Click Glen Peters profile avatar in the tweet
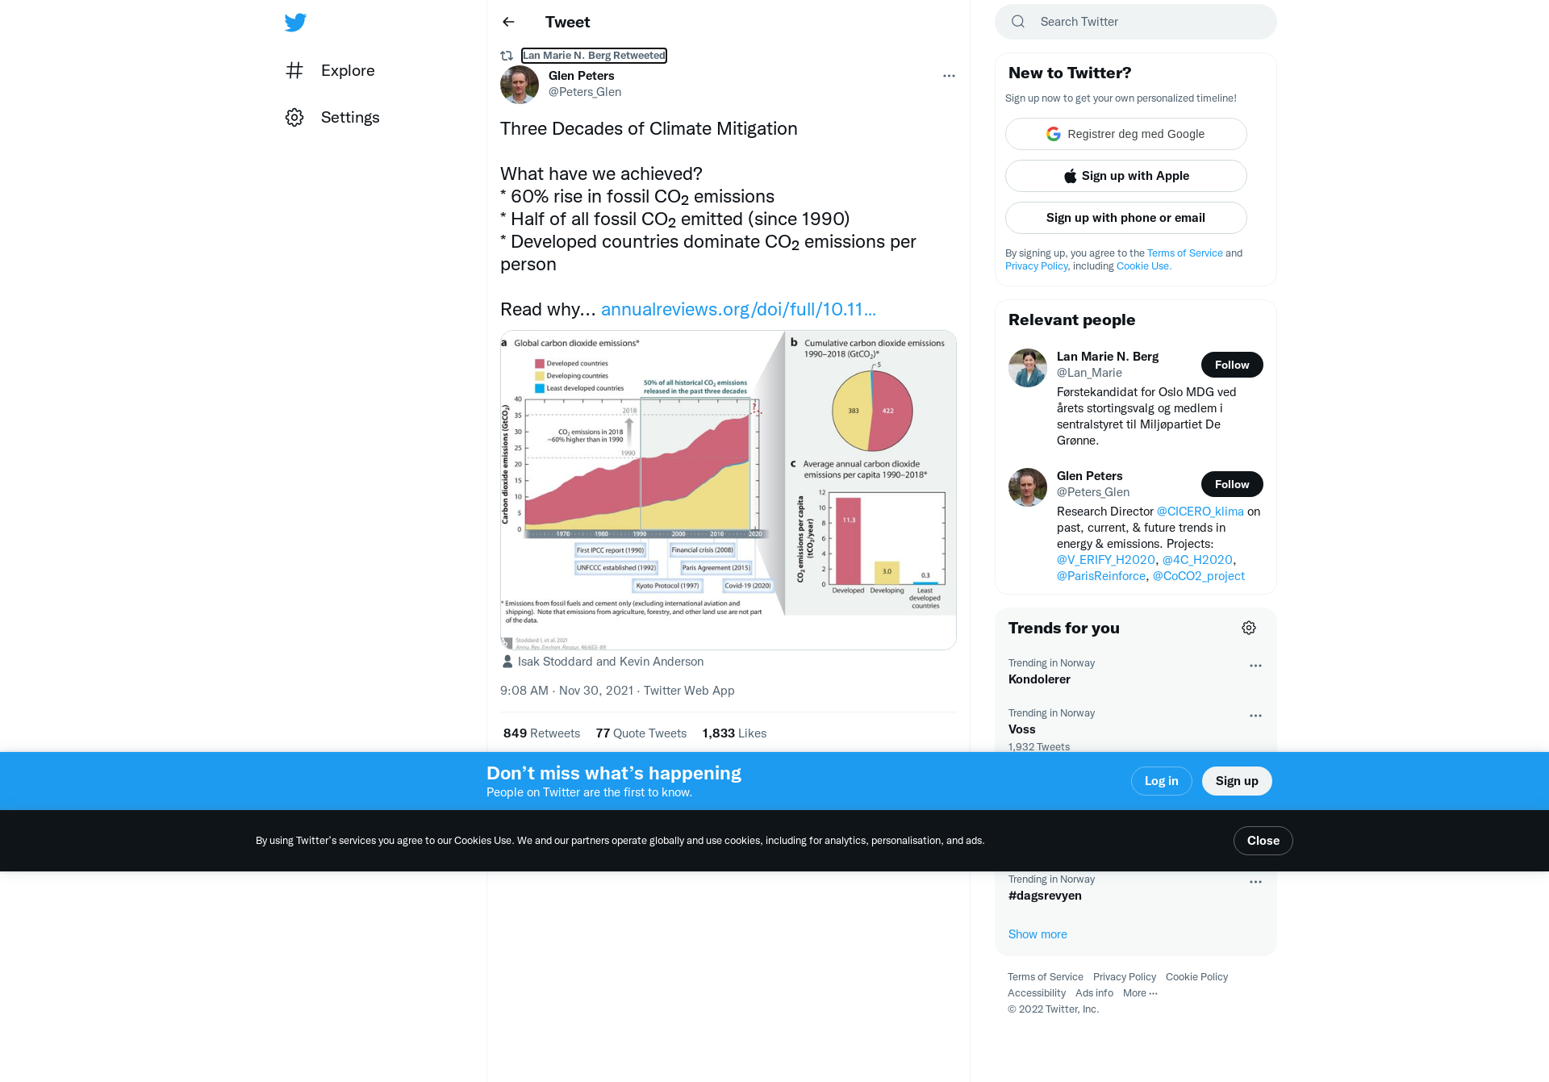 [x=520, y=85]
